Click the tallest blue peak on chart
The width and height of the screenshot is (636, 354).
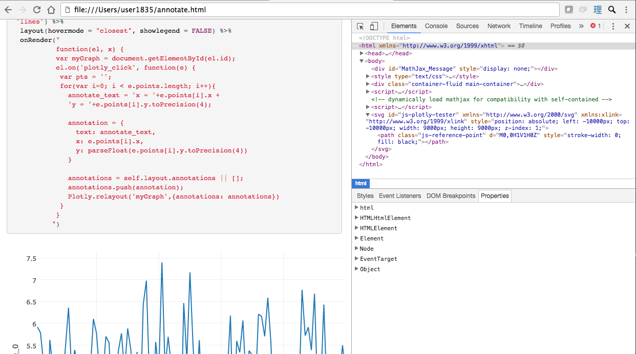coord(162,263)
